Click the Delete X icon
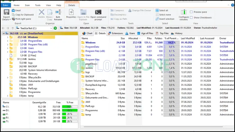 pos(41,12)
